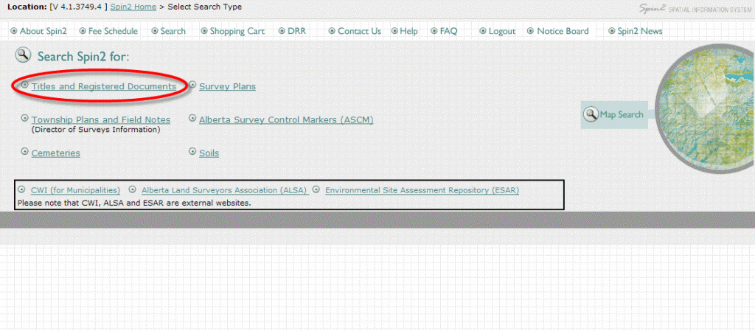Open the Fee Schedule menu item
This screenshot has width=755, height=331.
tap(111, 31)
